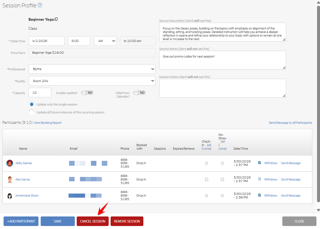Open the note icon for Abe Garcia
Screen dimensions: 320x229
point(259,179)
